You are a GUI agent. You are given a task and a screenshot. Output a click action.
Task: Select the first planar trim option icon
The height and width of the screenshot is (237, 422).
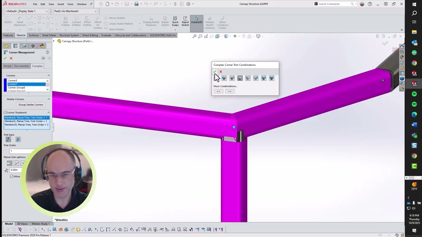[x=9, y=163]
